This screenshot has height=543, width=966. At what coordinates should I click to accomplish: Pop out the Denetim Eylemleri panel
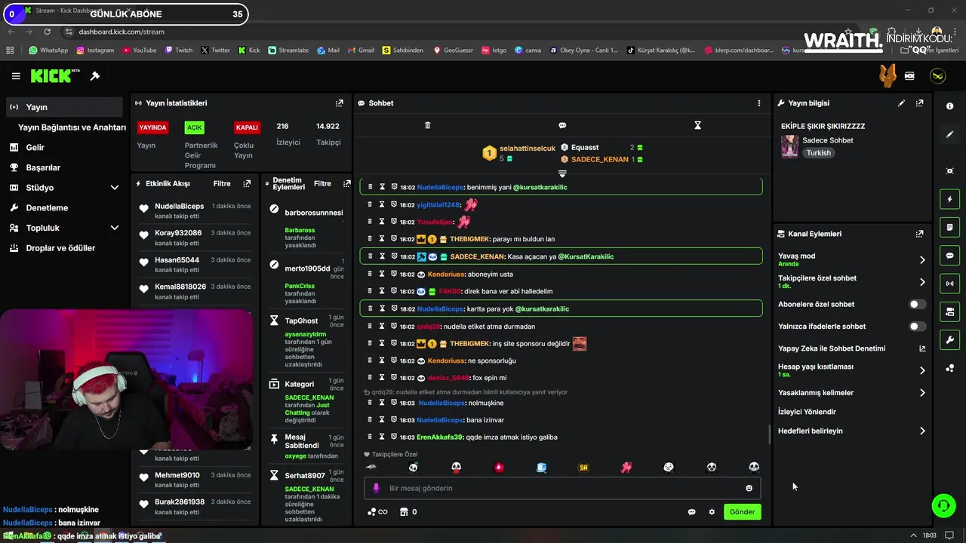[x=346, y=183]
